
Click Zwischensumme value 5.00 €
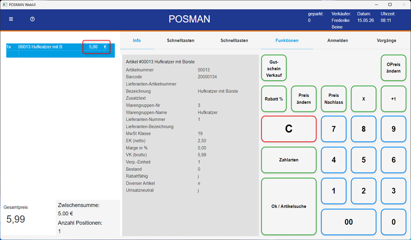[66, 214]
